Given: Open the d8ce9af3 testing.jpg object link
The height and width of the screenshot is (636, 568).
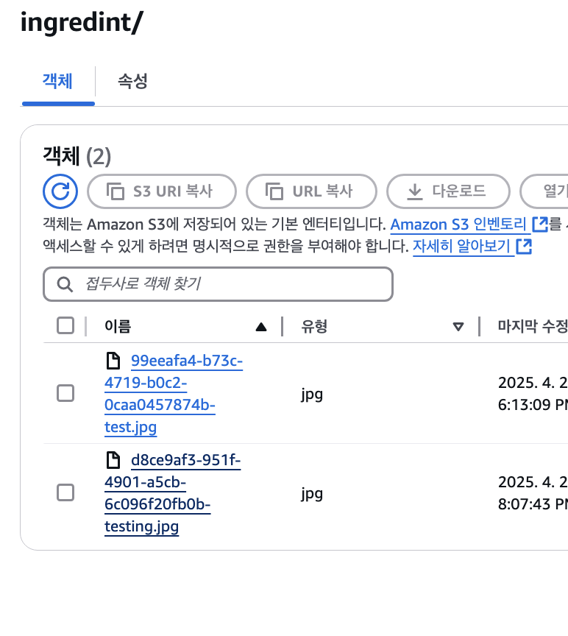Looking at the screenshot, I should 173,493.
